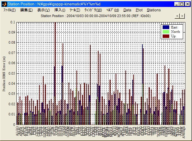Screen dimensions: 192x141
Task: Open the 編集(E) menu
Action: 26,10
